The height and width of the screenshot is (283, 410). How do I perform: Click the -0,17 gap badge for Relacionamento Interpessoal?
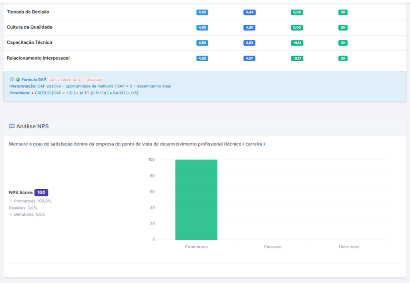[x=297, y=58]
